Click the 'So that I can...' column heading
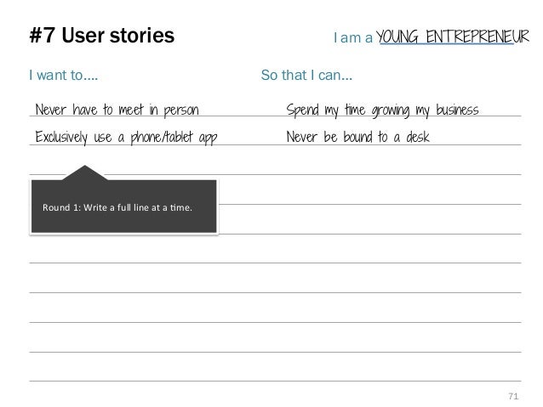This screenshot has height=407, width=543. 306,75
